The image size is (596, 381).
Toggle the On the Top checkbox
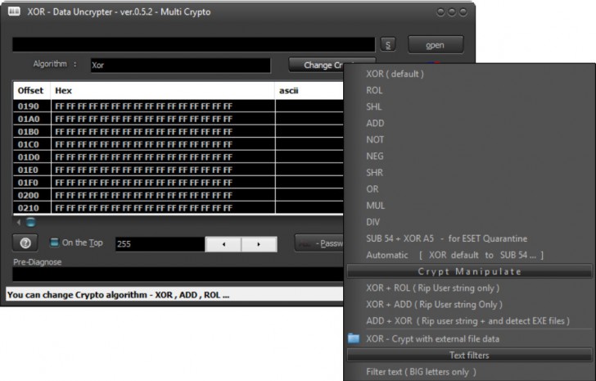(x=54, y=243)
